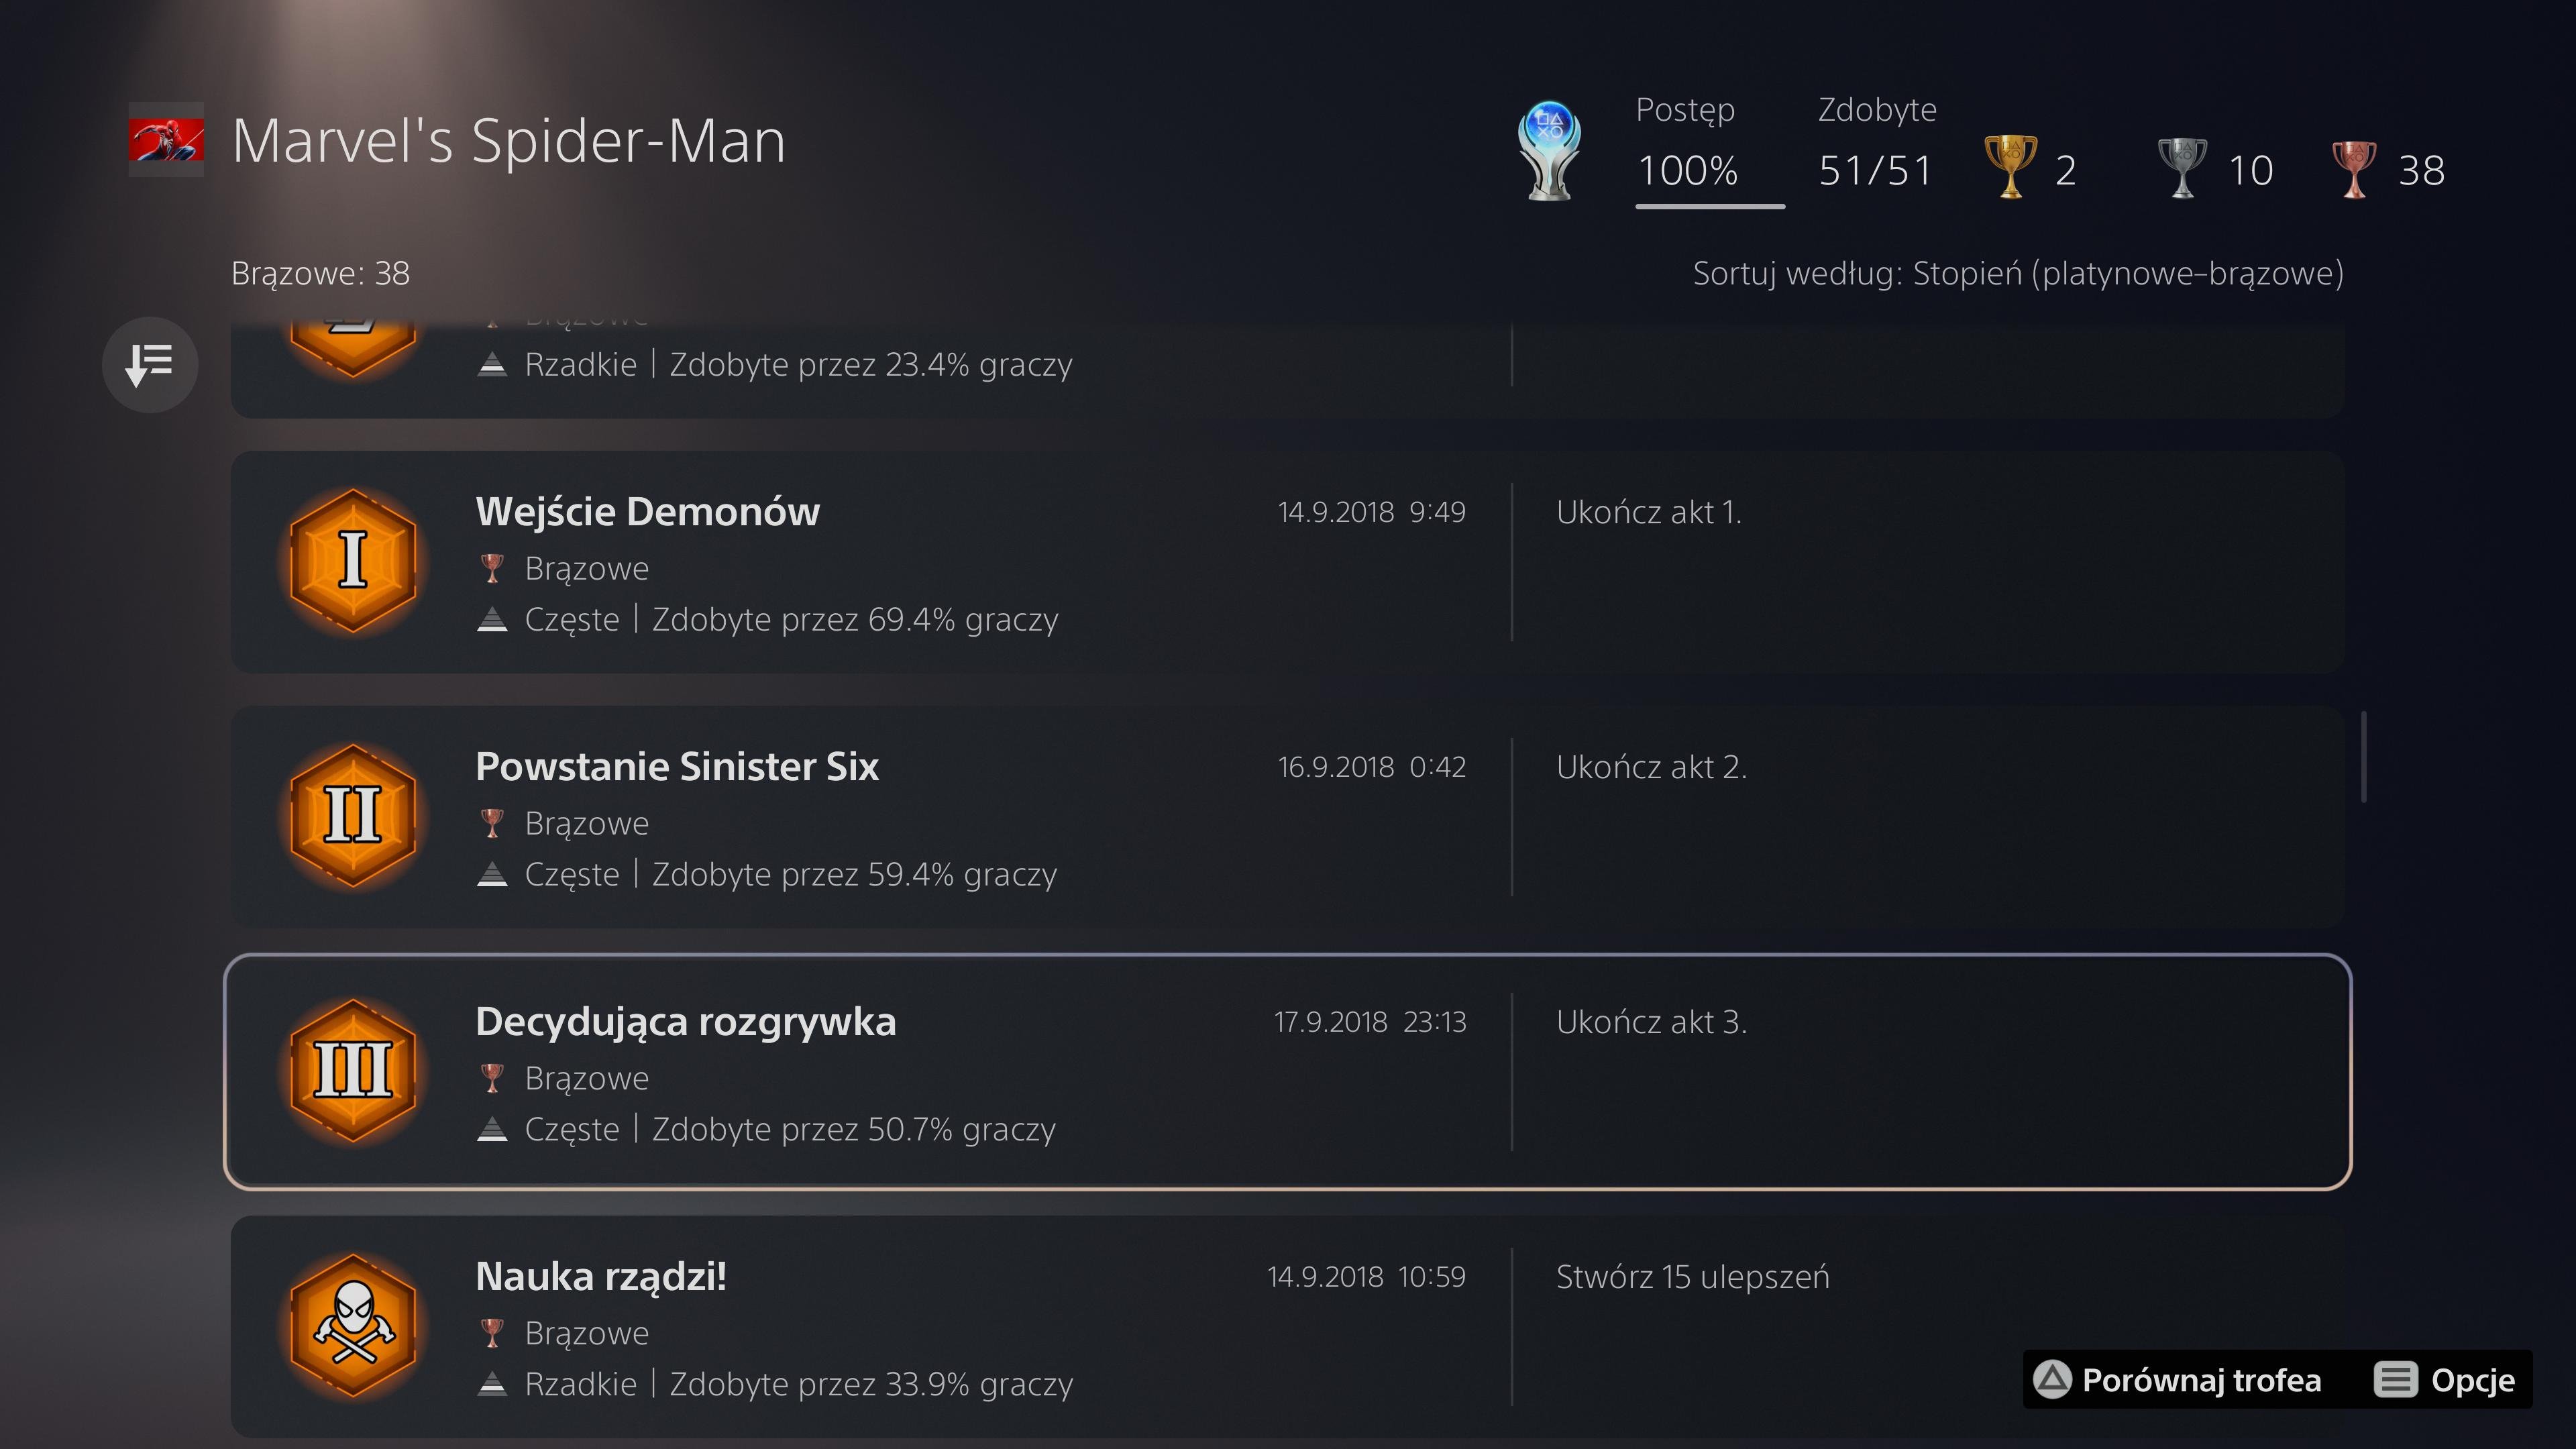Select the 'Wejście Demonów' trophy entry
Screen dimensions: 2576x1449
tap(1288, 562)
